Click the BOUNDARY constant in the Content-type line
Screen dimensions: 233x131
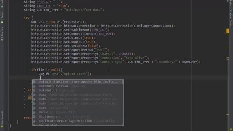[190, 62]
